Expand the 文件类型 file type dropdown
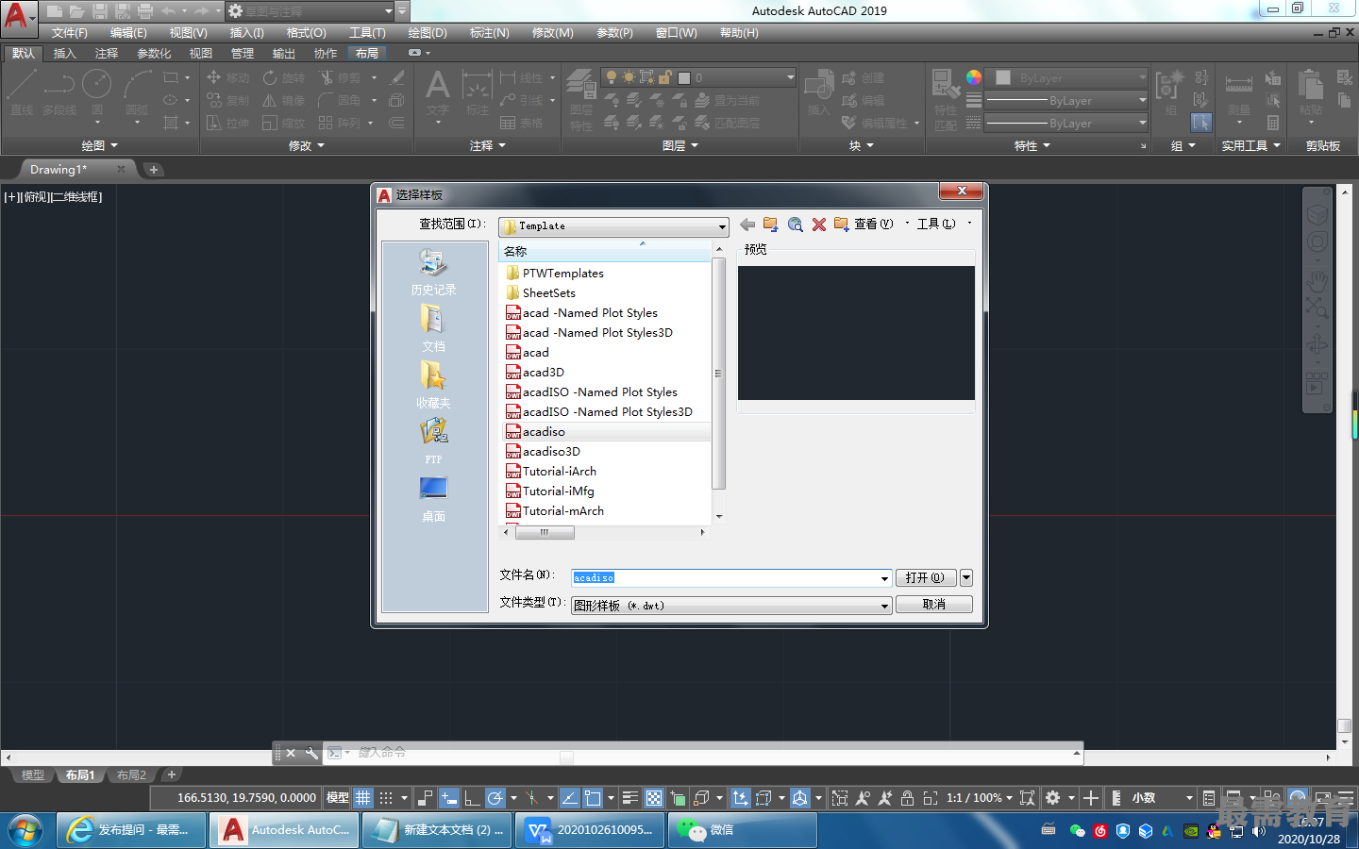This screenshot has height=849, width=1359. pyautogui.click(x=884, y=606)
